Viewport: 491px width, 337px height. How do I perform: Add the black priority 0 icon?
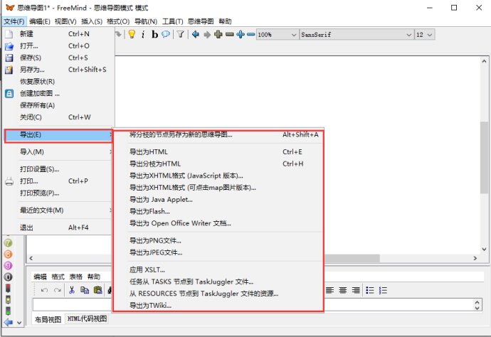8,277
